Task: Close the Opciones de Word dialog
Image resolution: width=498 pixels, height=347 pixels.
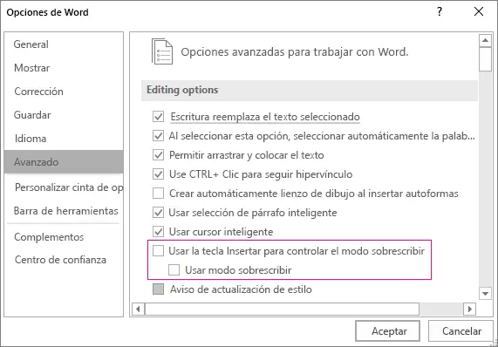Action: coord(479,11)
